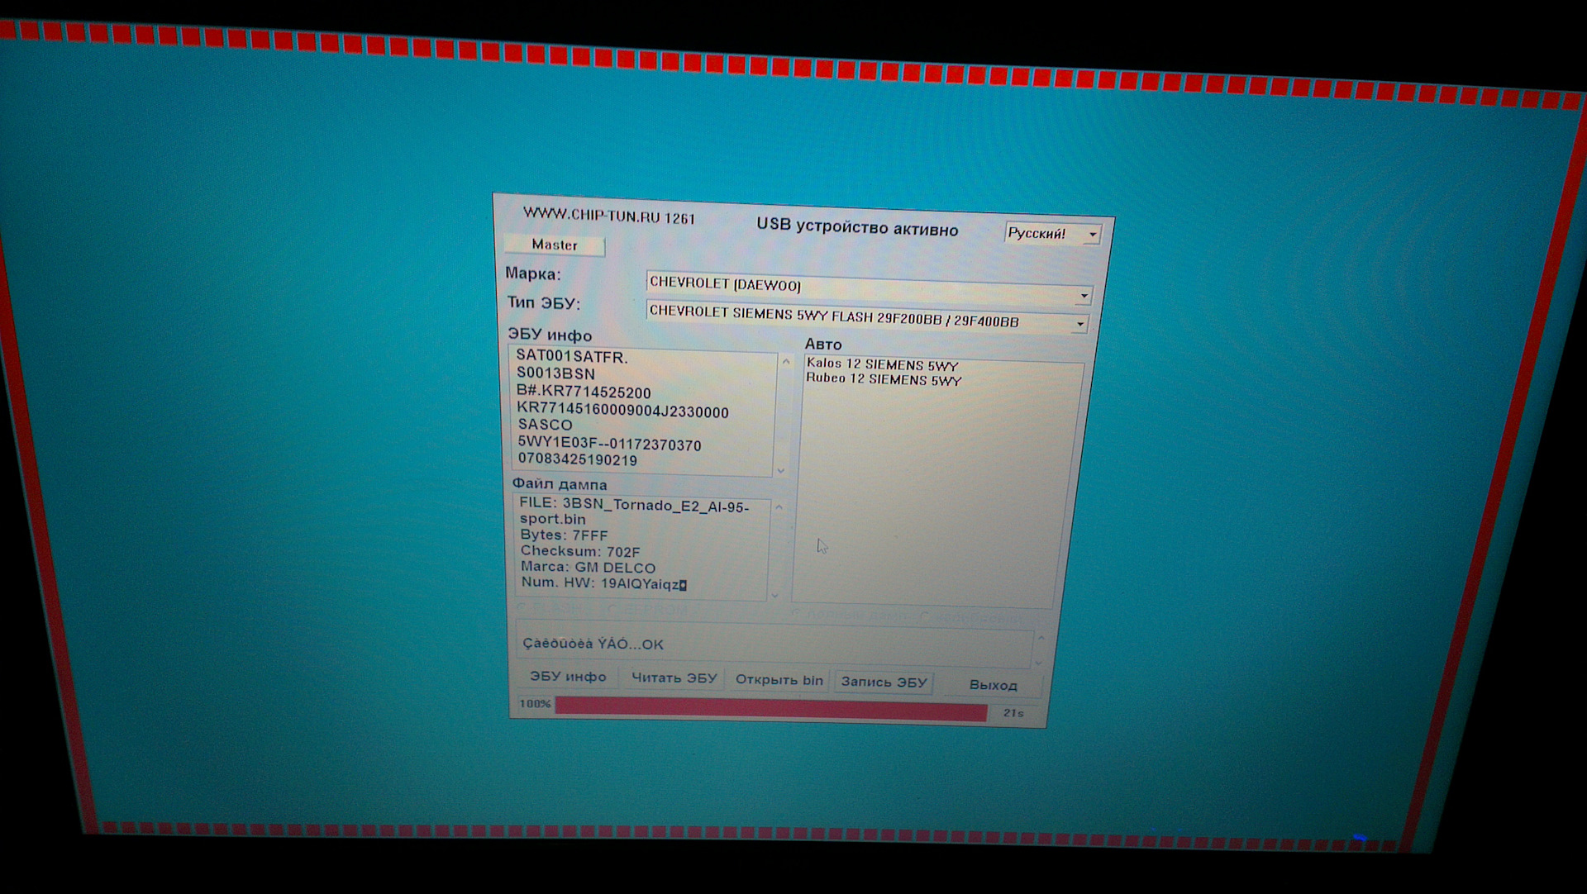Select Rubeo 12 SIEMENS 5WY in Авто list

[884, 379]
